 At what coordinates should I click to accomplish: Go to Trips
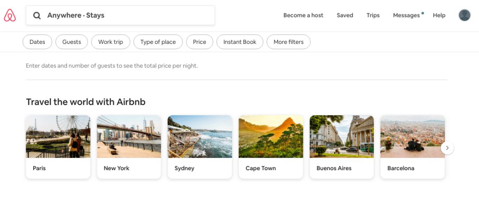click(373, 15)
